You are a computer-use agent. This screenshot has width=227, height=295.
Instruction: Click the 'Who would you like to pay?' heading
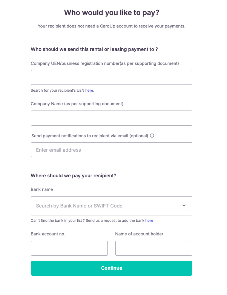112,13
